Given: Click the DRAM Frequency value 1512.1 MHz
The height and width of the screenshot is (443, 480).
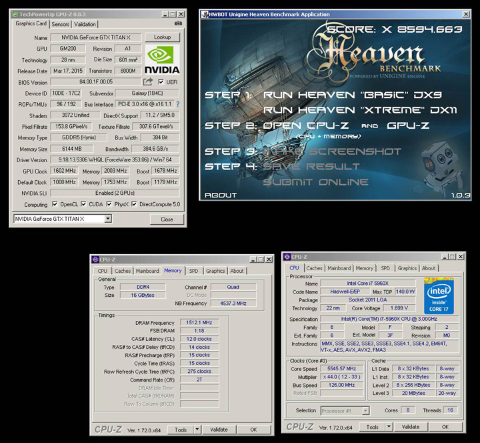Looking at the screenshot, I should pyautogui.click(x=199, y=322).
